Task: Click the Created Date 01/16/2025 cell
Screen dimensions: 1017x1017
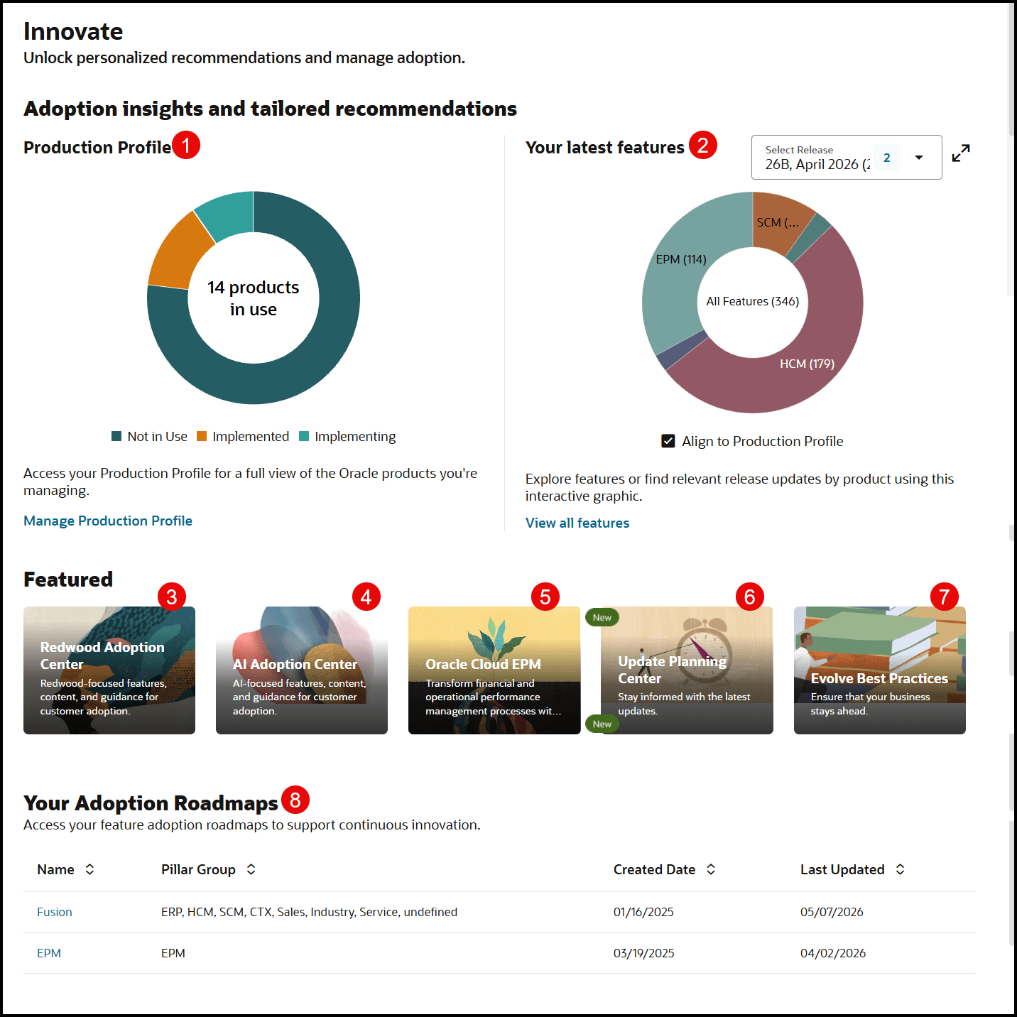Action: pyautogui.click(x=643, y=912)
